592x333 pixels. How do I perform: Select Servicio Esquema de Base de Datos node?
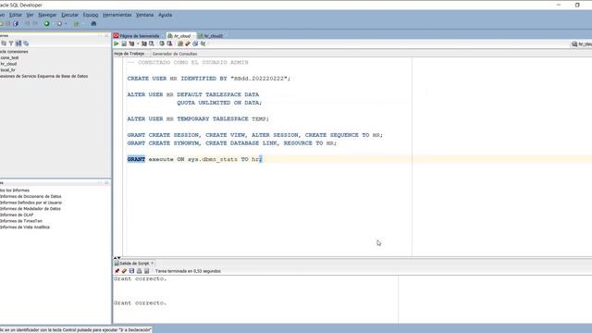click(x=43, y=76)
